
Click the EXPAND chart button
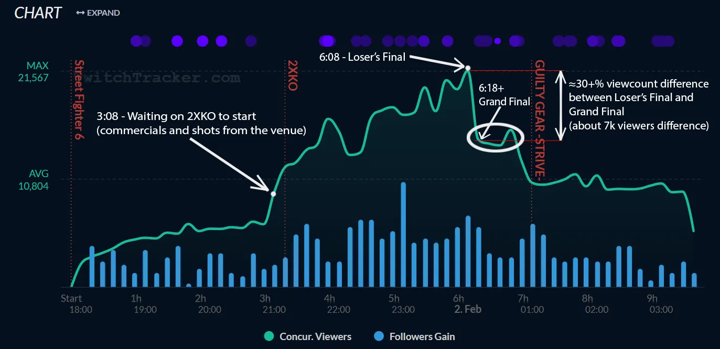click(x=103, y=13)
